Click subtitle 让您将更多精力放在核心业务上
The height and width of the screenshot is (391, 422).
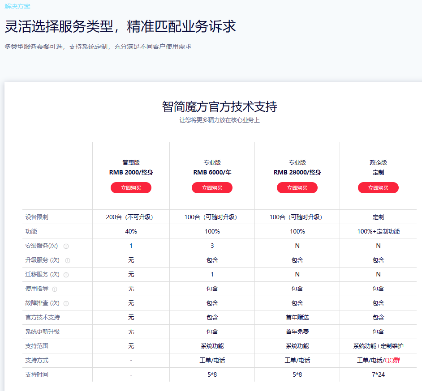220,120
